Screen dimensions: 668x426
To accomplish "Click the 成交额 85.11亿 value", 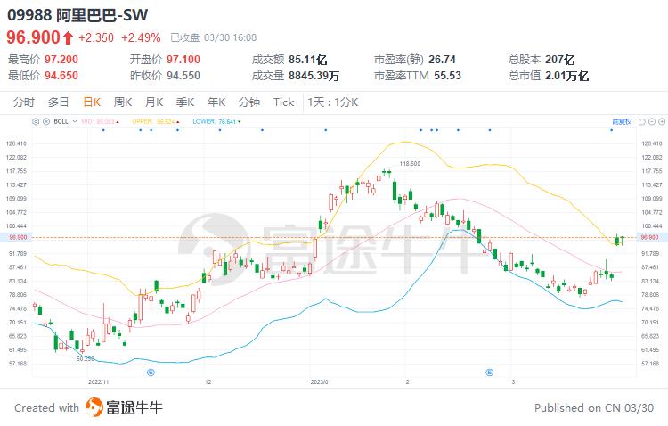I will coord(307,60).
